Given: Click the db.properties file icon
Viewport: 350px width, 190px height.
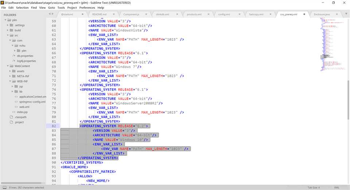Looking at the screenshot, I should (14, 56).
